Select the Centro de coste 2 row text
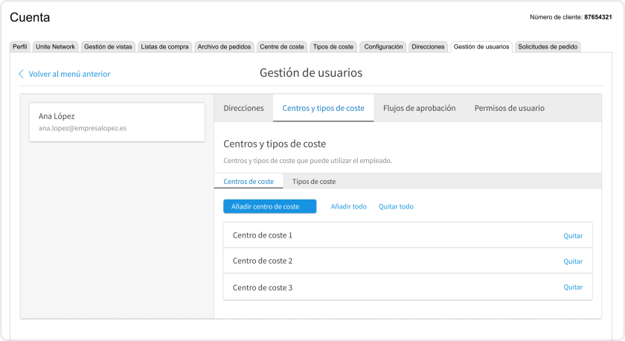This screenshot has width=625, height=341. (x=263, y=261)
